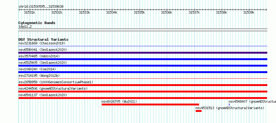Click the red nsv4244506 variant bar

click(143, 92)
